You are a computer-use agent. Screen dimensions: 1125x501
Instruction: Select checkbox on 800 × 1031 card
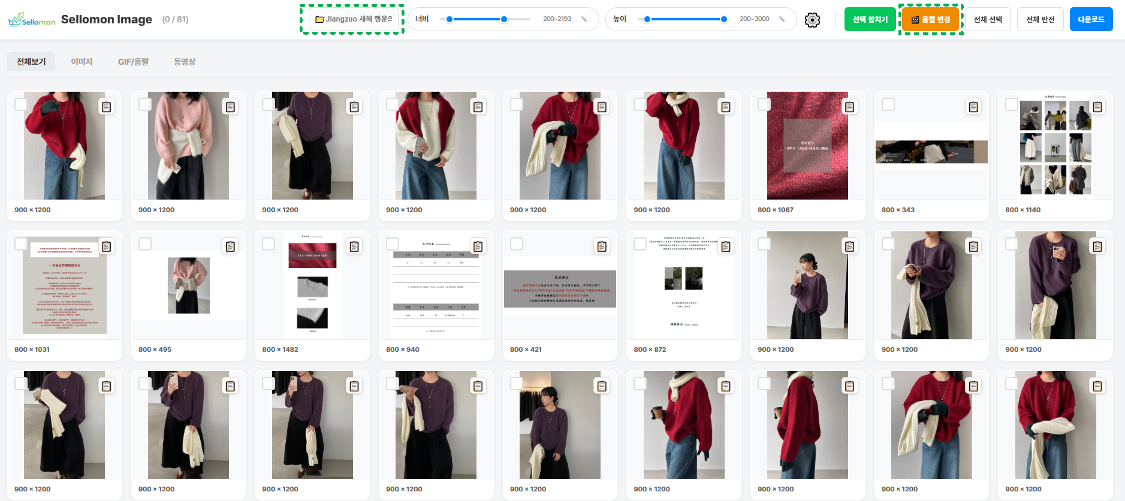(x=21, y=244)
